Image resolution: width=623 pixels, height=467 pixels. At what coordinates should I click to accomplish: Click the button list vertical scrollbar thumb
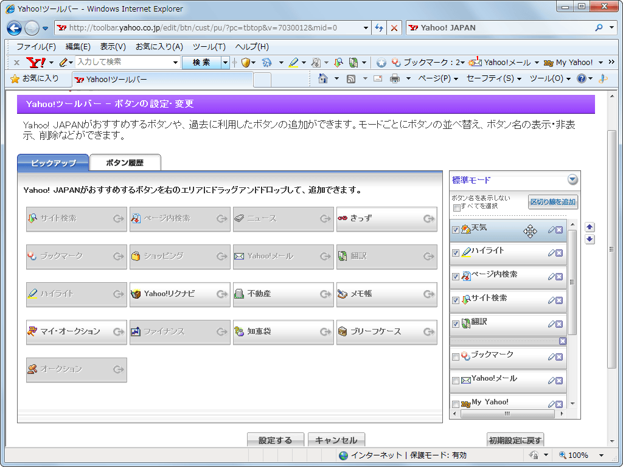click(x=572, y=282)
